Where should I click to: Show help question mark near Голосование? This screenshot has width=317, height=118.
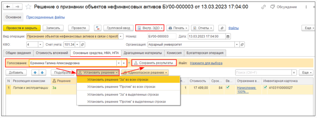coord(129,63)
